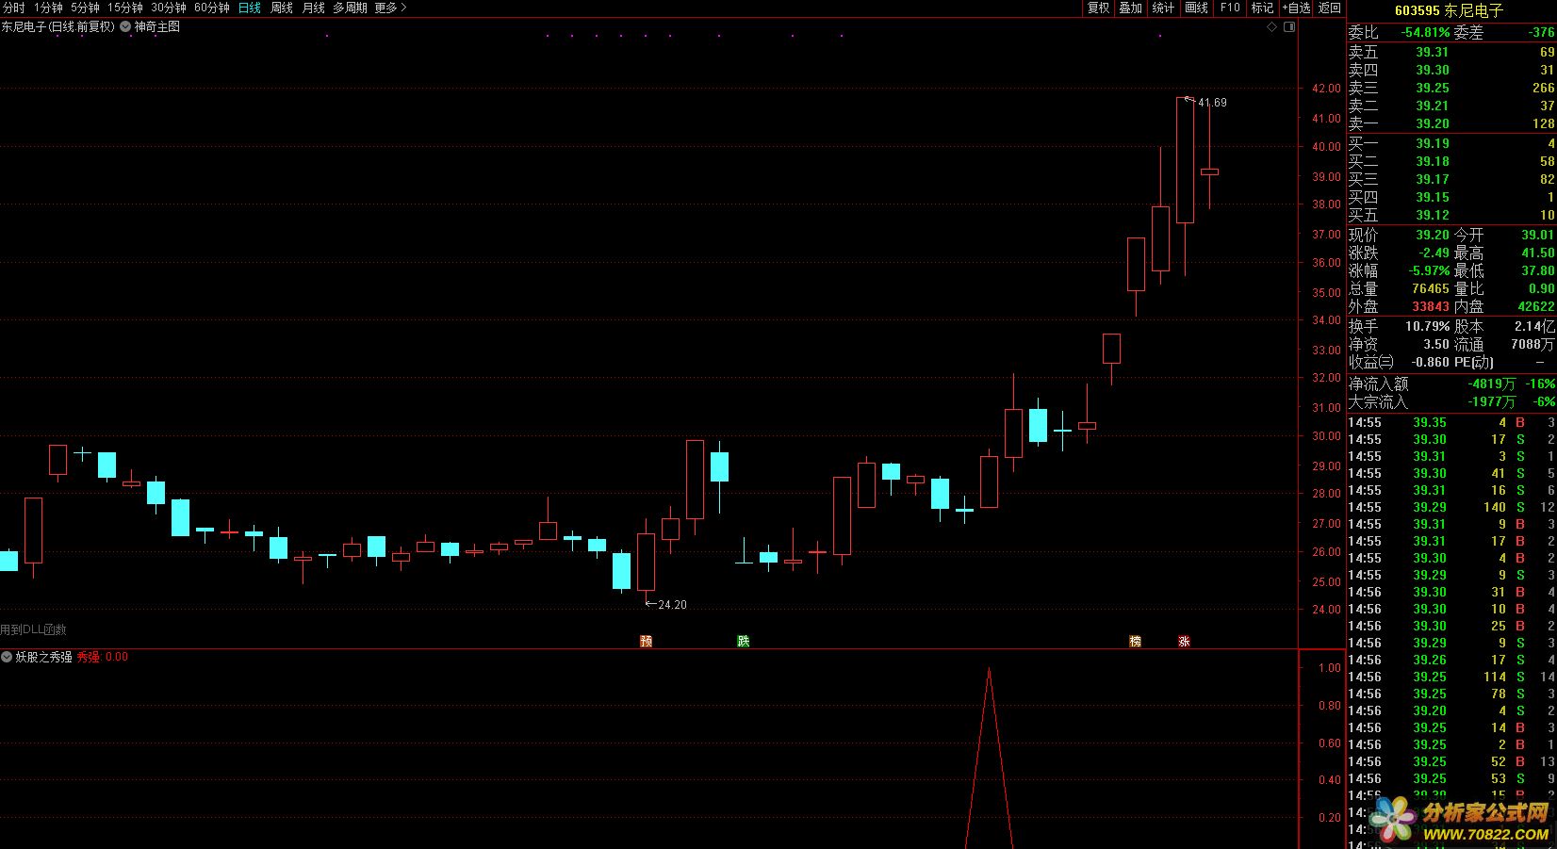The height and width of the screenshot is (849, 1557).
Task: Toggle 叠加 overlay mode
Action: click(1130, 8)
